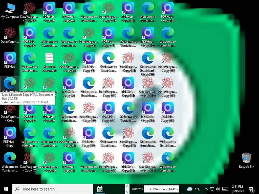Select DataWagon - Copy shortcut without number
259x194 pixels.
pyautogui.click(x=10, y=114)
